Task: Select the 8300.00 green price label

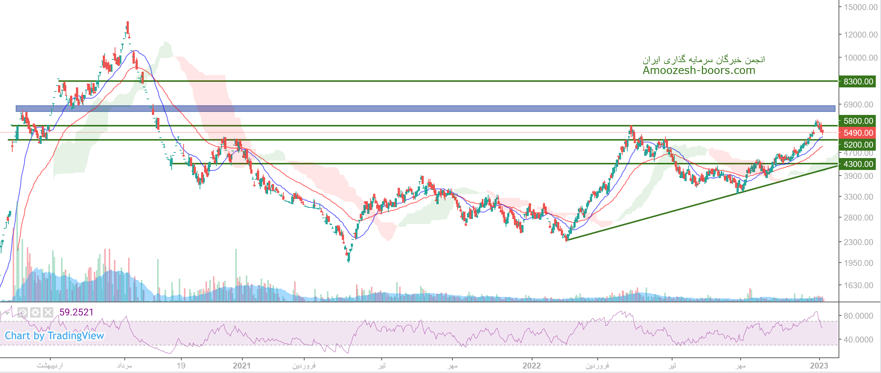Action: tap(857, 81)
